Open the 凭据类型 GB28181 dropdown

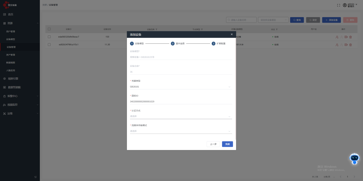[180, 87]
